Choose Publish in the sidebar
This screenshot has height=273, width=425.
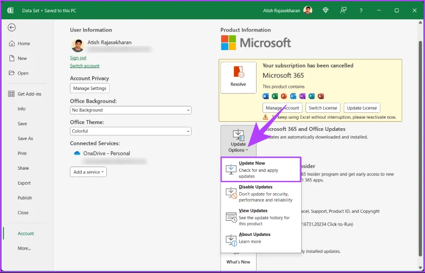click(24, 198)
